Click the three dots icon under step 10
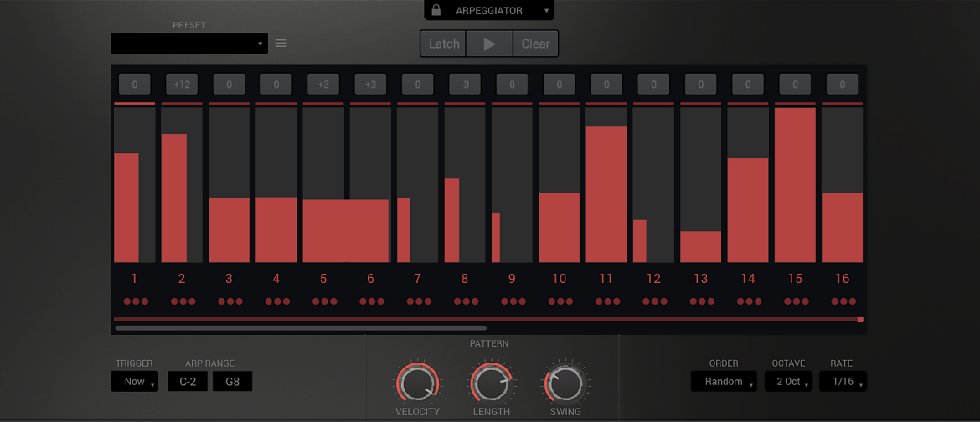This screenshot has width=980, height=422. pyautogui.click(x=560, y=301)
